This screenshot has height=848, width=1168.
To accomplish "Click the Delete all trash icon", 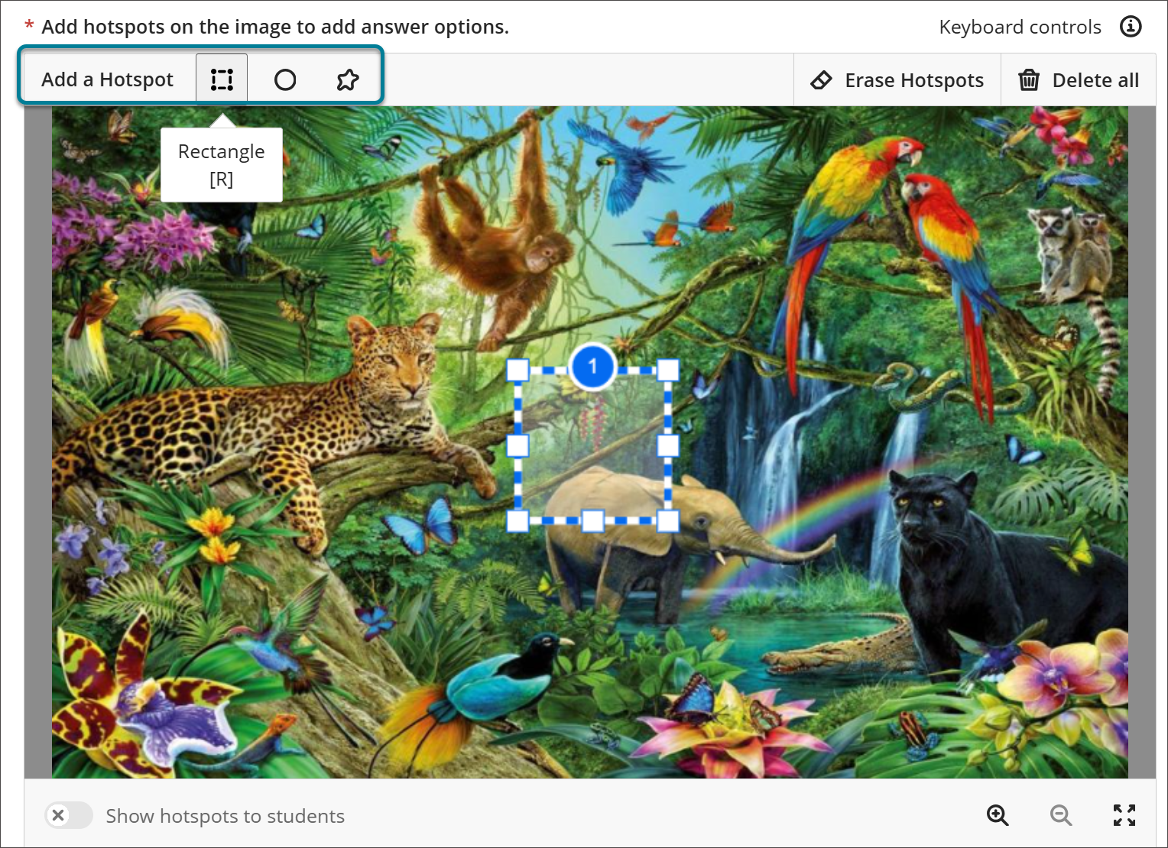I will click(x=1029, y=79).
